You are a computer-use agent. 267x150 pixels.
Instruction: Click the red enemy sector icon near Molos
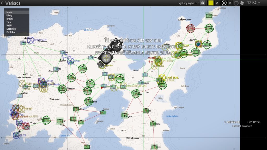pos(190,28)
